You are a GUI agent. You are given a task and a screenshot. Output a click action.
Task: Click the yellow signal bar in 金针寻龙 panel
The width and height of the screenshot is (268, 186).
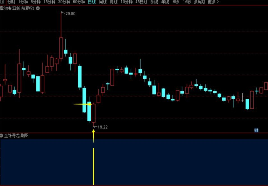94,166
